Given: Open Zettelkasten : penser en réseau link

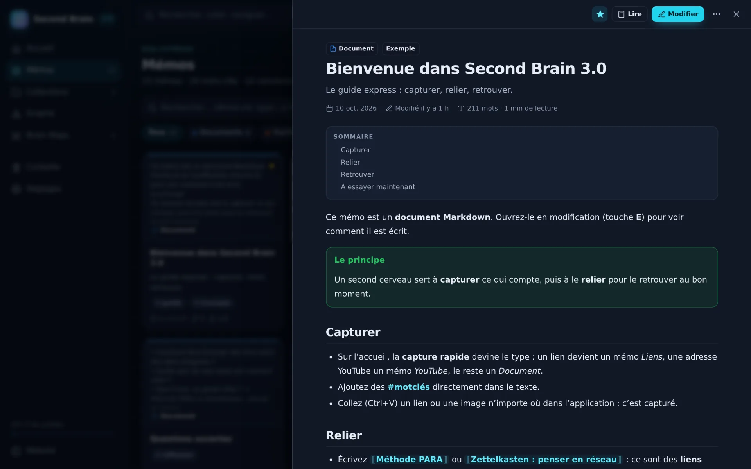Looking at the screenshot, I should tap(544, 459).
